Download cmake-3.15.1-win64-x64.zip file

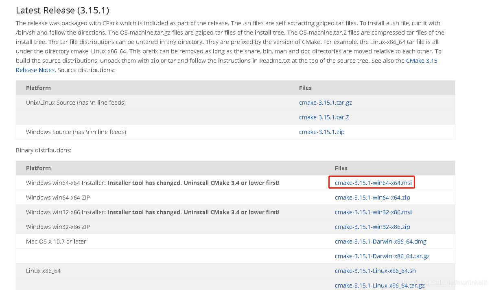(x=372, y=198)
